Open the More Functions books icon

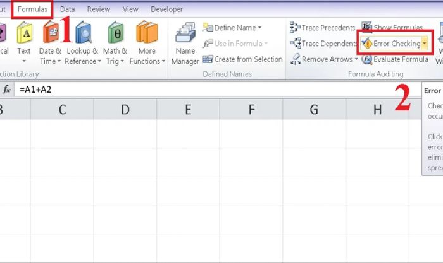[x=147, y=32]
